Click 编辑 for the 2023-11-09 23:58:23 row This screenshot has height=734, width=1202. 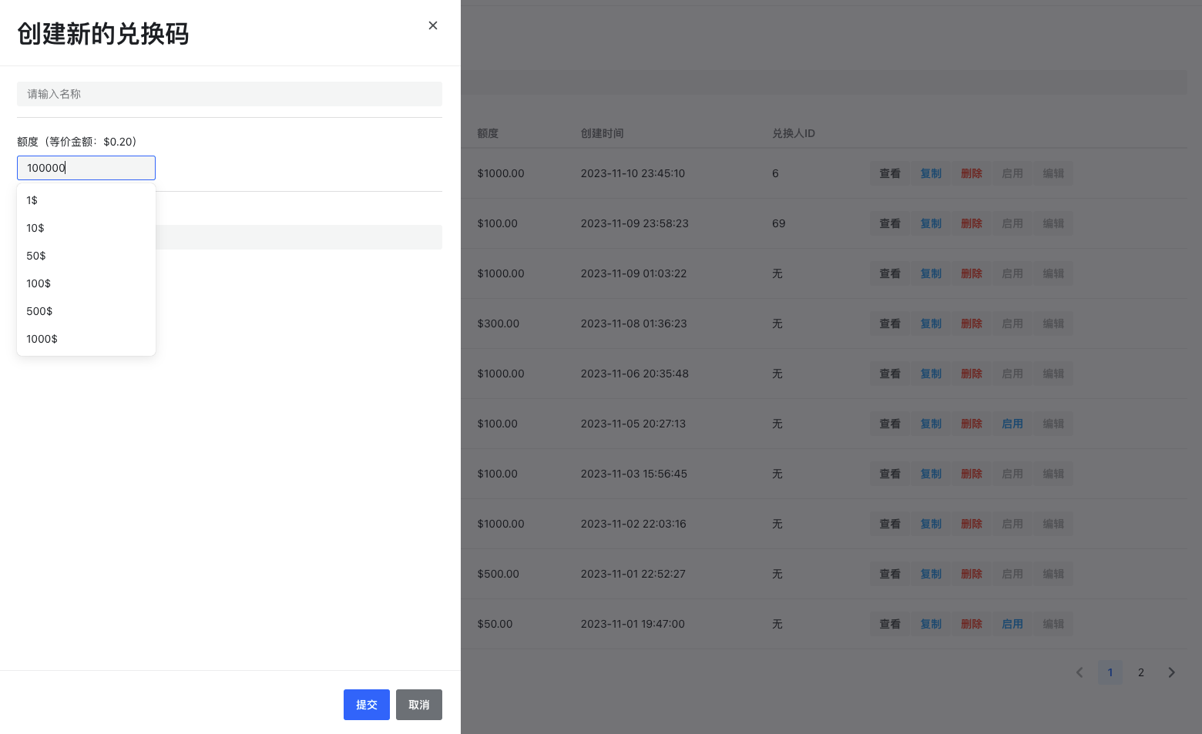(1053, 223)
